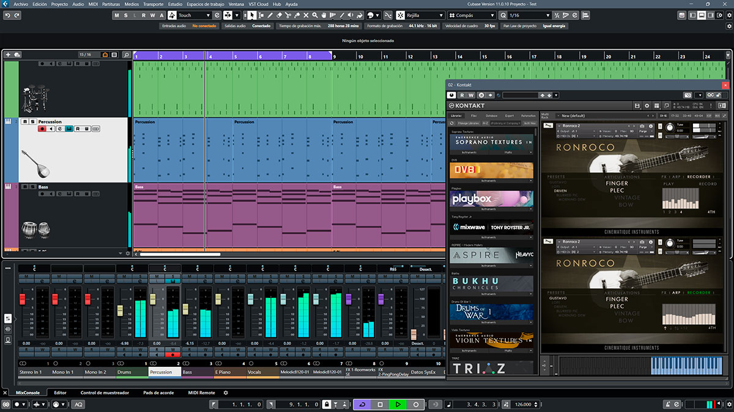
Task: Show the MixConsole fader section icon
Action: pos(9,319)
